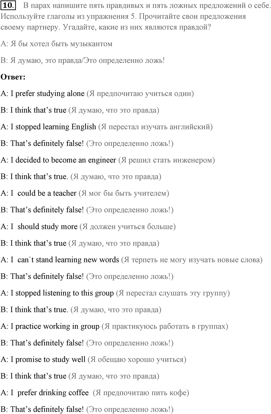Click sentence 'I stopped listening to this group'
271x414 pixels.
click(62, 293)
